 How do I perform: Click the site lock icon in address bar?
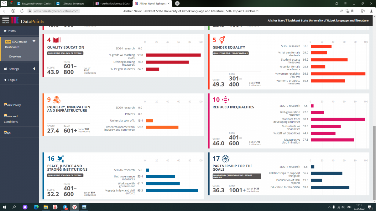(29, 11)
